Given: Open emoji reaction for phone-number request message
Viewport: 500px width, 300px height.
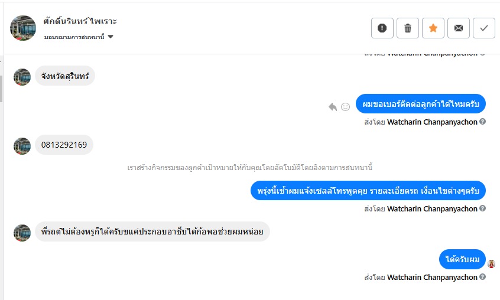Looking at the screenshot, I should 346,106.
